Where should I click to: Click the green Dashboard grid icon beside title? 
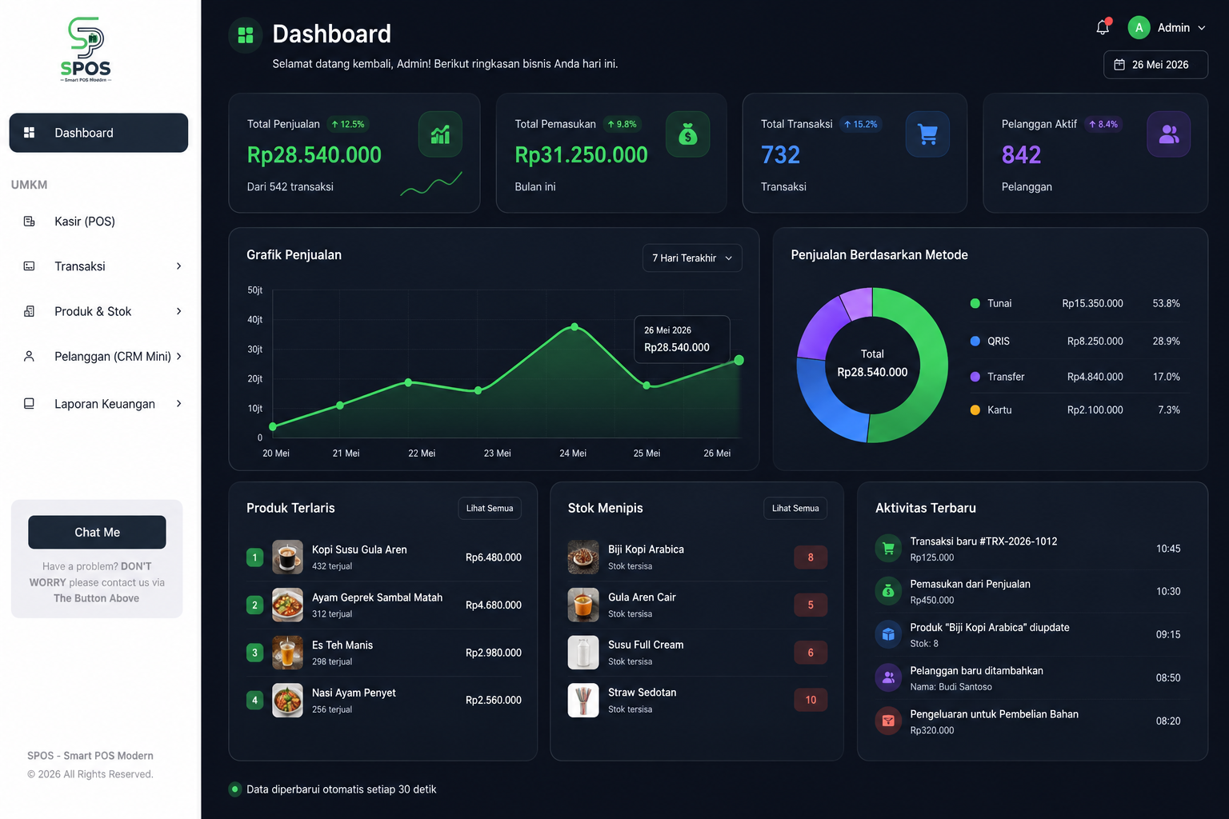246,35
